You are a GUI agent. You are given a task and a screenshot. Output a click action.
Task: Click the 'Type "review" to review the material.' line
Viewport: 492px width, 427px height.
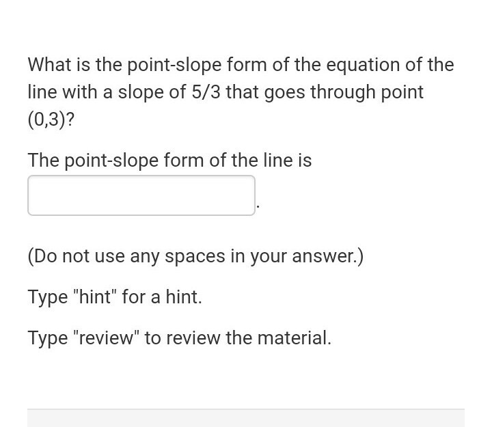click(180, 338)
